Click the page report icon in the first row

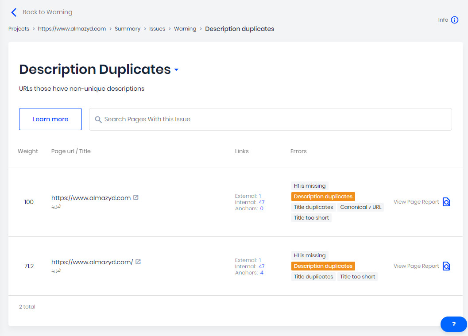point(446,202)
